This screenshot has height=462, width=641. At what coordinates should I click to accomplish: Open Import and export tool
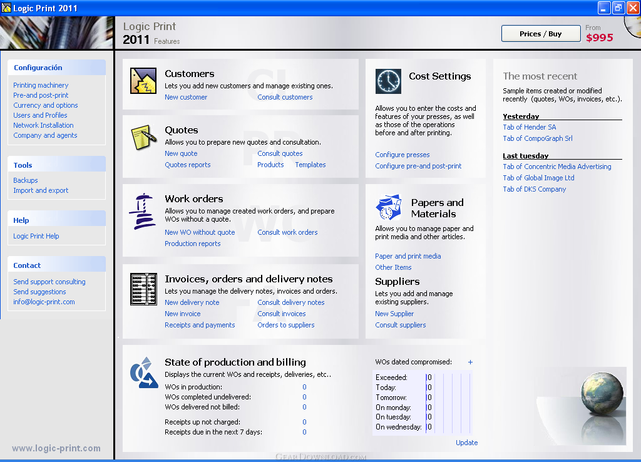click(x=41, y=190)
